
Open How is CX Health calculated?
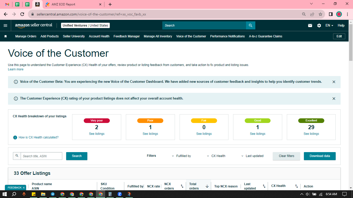(39, 137)
